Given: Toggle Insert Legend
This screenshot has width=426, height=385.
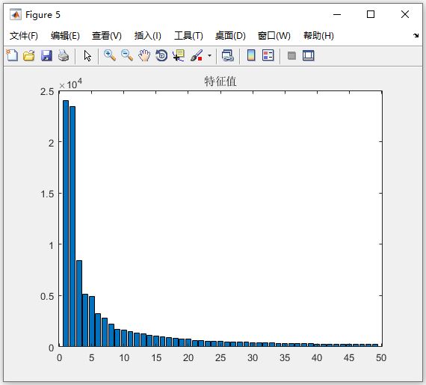Looking at the screenshot, I should 268,55.
